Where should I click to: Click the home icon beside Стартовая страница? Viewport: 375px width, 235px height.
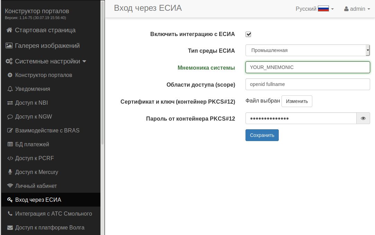(x=9, y=30)
